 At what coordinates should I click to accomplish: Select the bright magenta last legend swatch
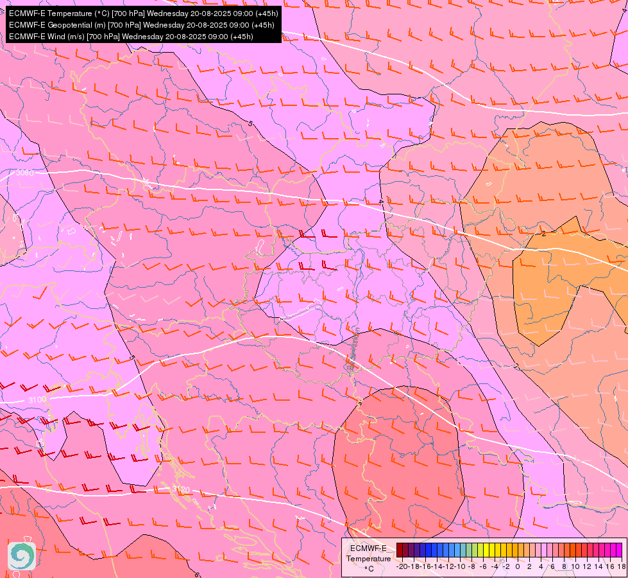click(619, 550)
